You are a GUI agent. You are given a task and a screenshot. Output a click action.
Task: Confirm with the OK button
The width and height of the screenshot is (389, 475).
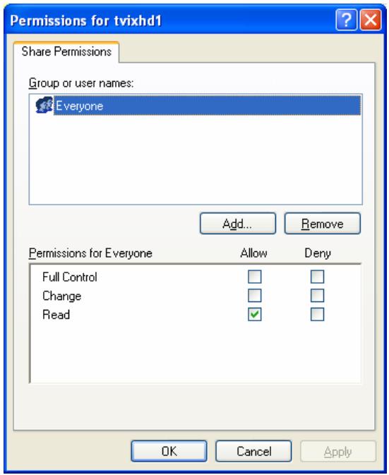169,451
